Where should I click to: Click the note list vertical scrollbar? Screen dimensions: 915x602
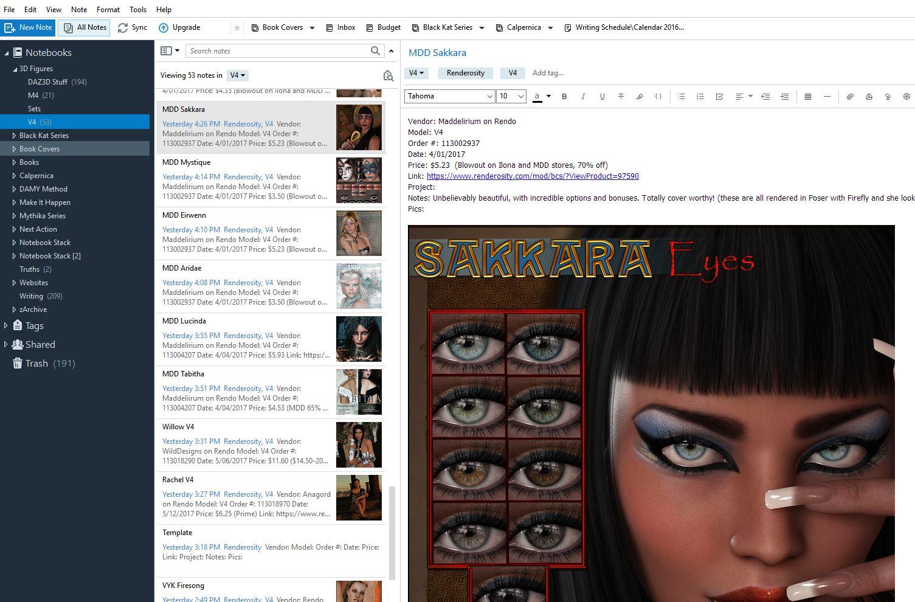pyautogui.click(x=392, y=532)
